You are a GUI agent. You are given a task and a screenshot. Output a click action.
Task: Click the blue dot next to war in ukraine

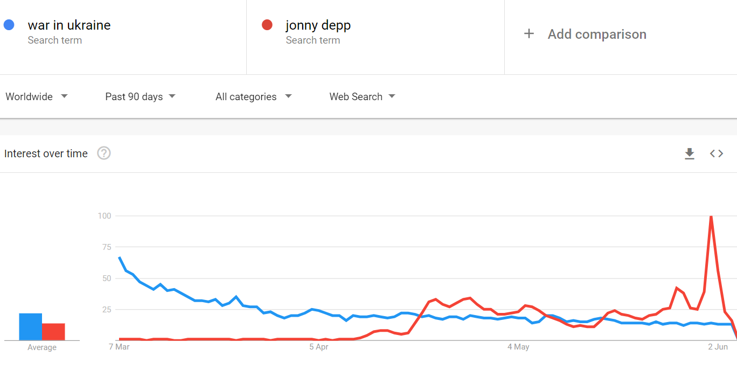point(9,25)
